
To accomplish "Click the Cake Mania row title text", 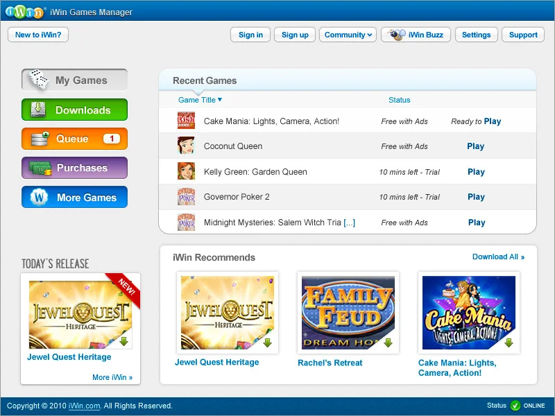I will pyautogui.click(x=271, y=121).
